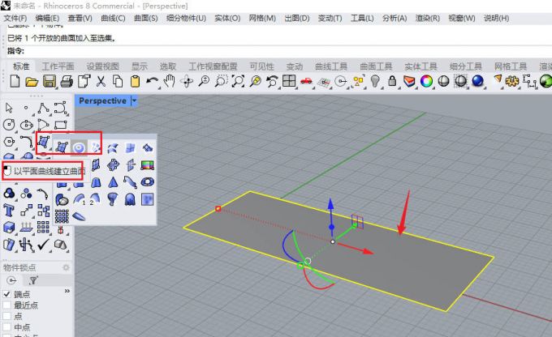
Task: Switch to the 实体工具 toolbar tab
Action: point(420,66)
